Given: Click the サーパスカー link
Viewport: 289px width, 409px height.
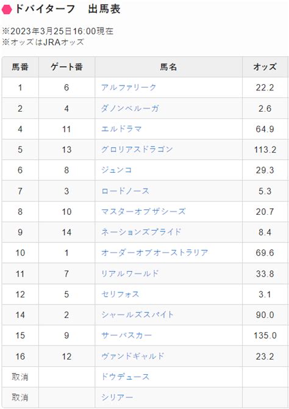Looking at the screenshot, I should (126, 336).
